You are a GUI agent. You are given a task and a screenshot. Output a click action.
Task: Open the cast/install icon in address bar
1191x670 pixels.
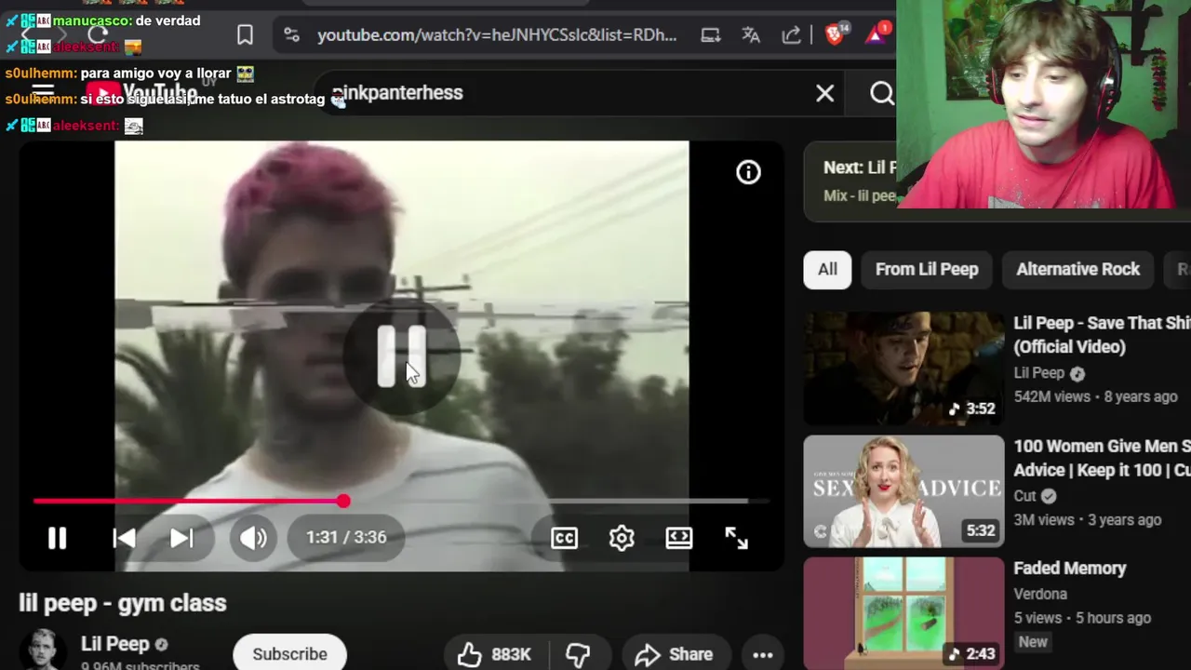coord(711,35)
